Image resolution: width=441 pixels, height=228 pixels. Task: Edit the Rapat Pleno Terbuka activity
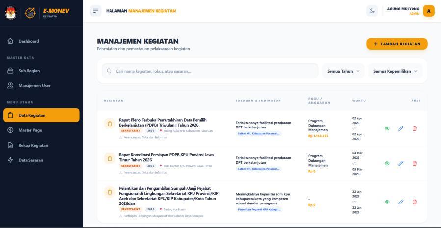[x=400, y=128]
